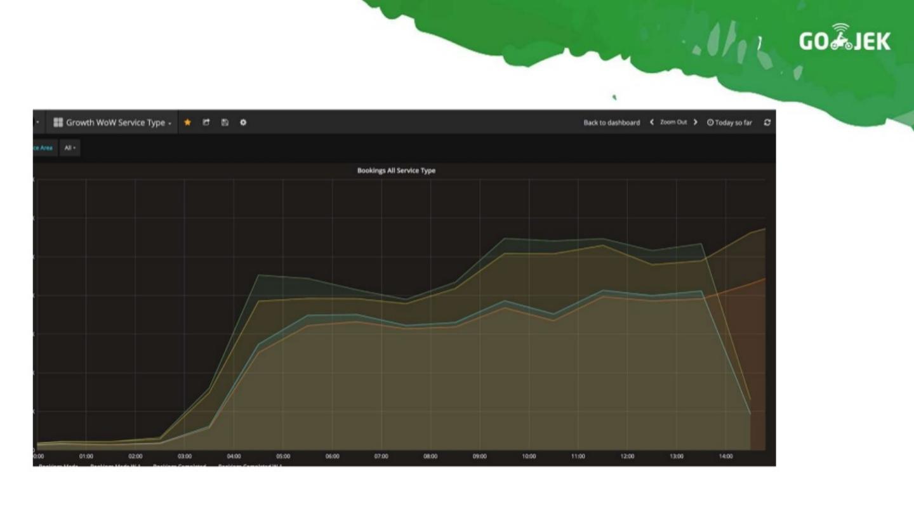Image resolution: width=914 pixels, height=514 pixels.
Task: Click the save dashboard floppy icon
Action: click(x=225, y=122)
